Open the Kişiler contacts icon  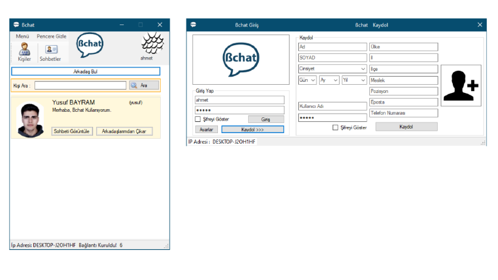pyautogui.click(x=24, y=51)
